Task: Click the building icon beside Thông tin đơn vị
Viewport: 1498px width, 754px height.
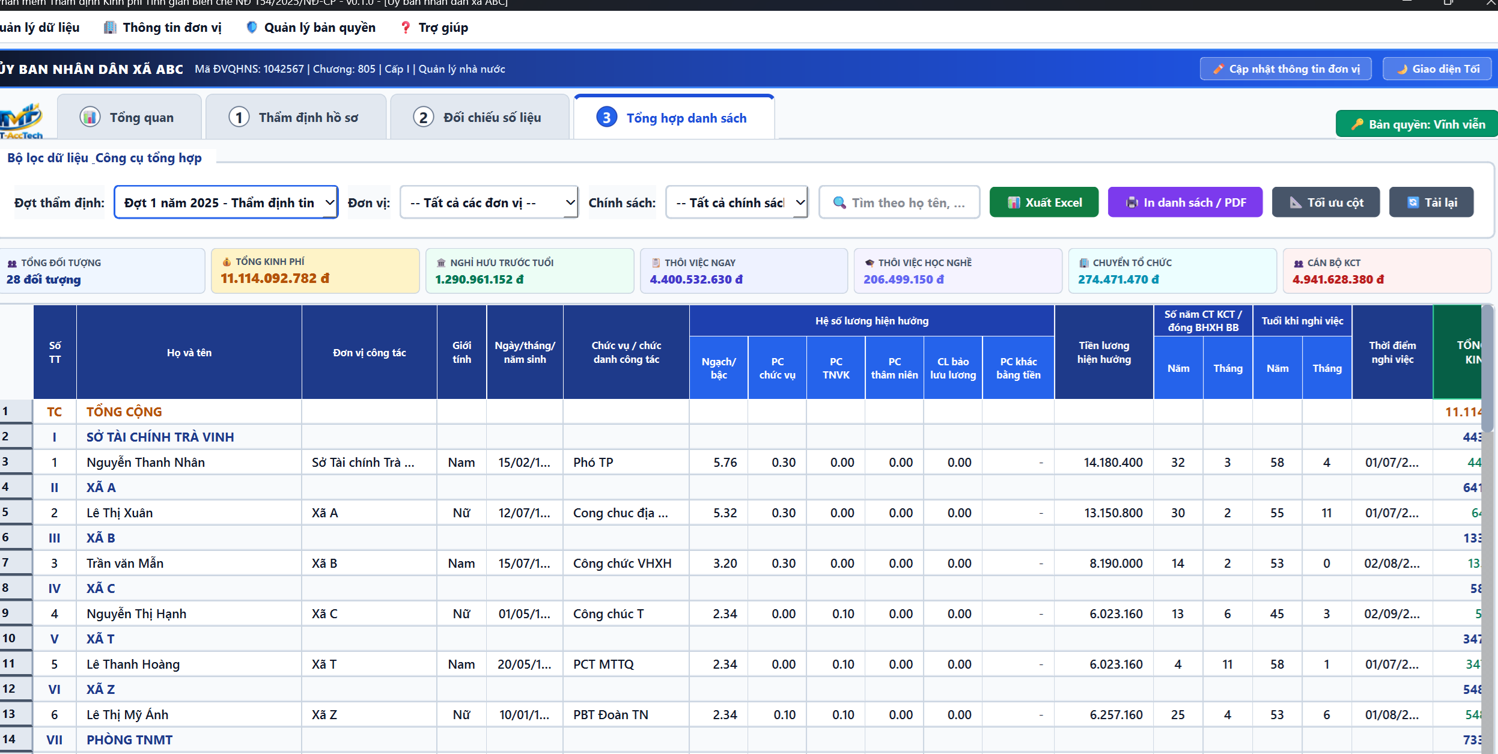Action: (110, 28)
